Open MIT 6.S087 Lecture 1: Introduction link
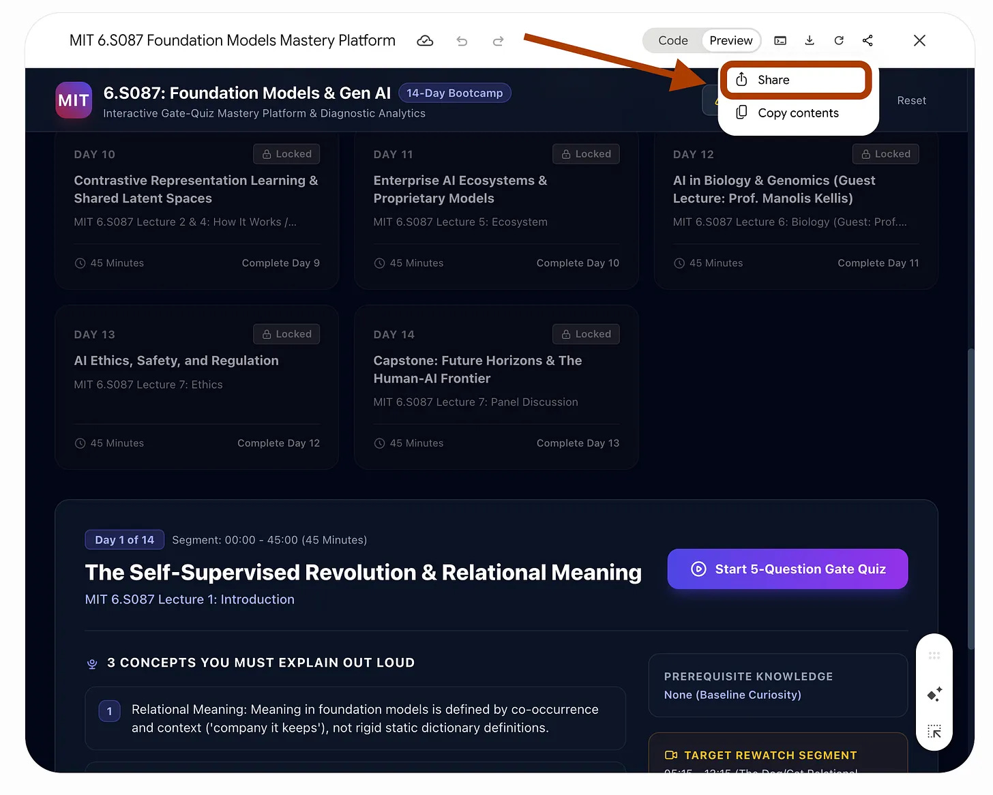The width and height of the screenshot is (993, 795). [190, 599]
